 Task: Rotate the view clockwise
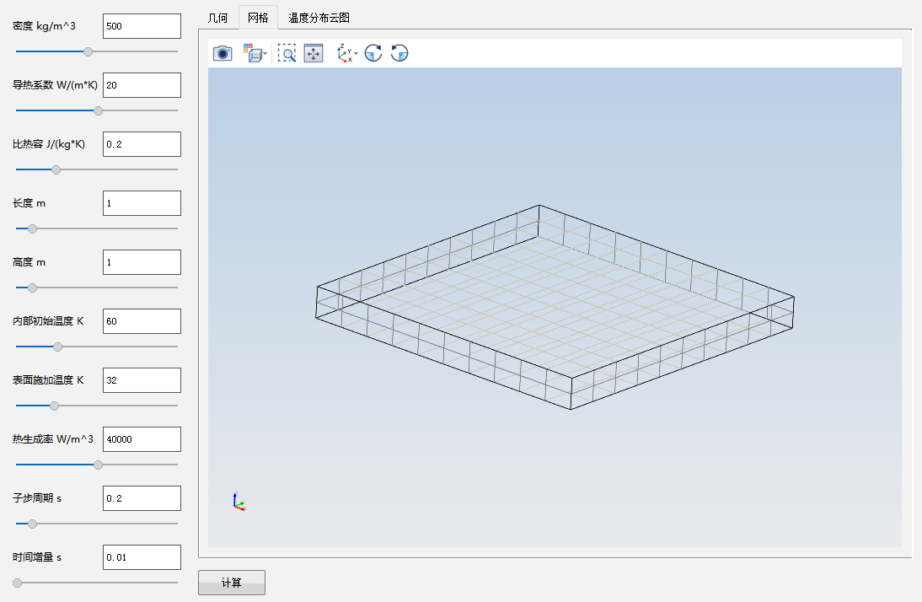(x=373, y=54)
